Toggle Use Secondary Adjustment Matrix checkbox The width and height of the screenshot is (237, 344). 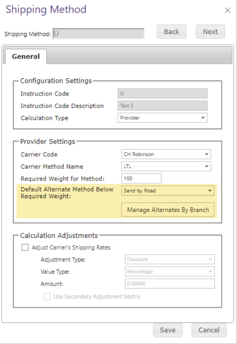coord(47,296)
